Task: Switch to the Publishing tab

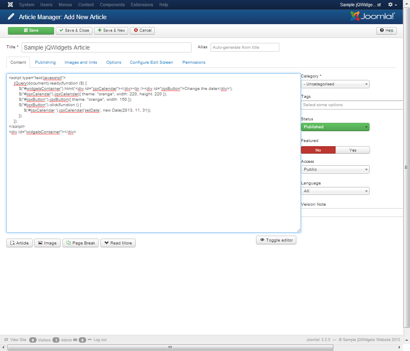Action: (x=45, y=62)
